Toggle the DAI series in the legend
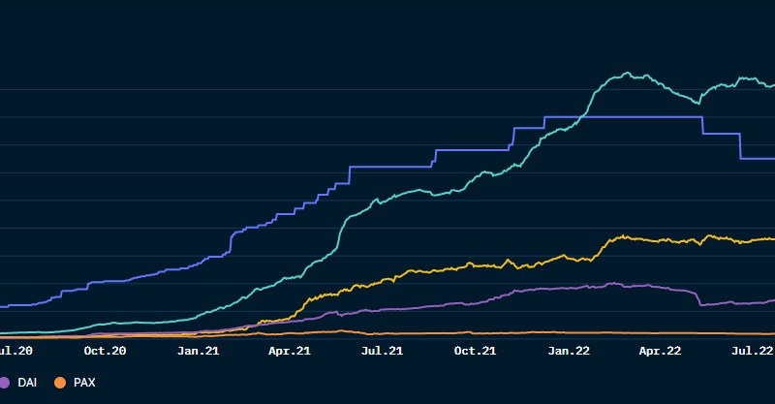Image resolution: width=775 pixels, height=404 pixels. [25, 383]
